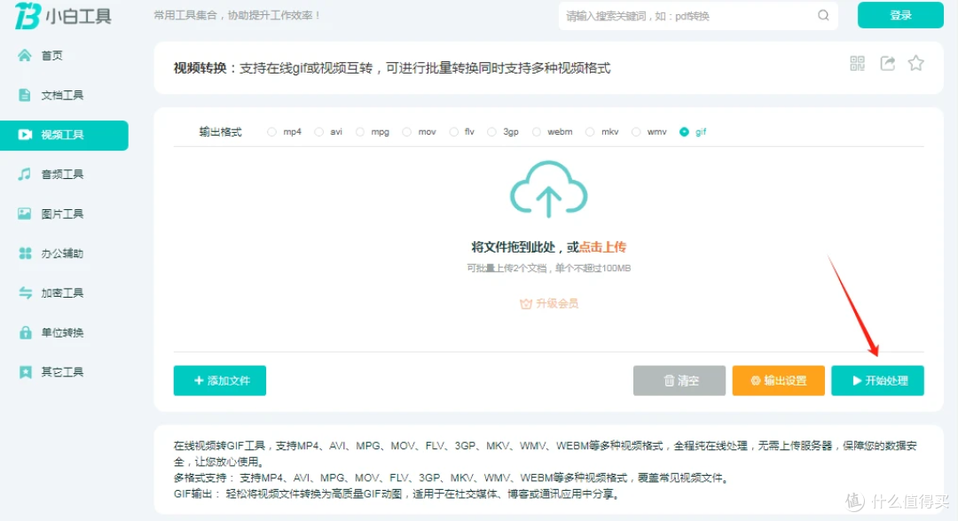Open 图片工具 in the sidebar

coord(62,214)
